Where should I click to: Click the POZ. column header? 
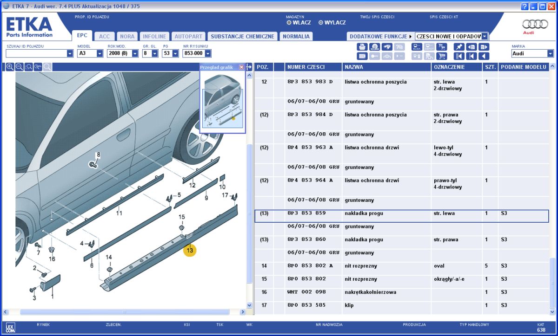click(x=264, y=67)
